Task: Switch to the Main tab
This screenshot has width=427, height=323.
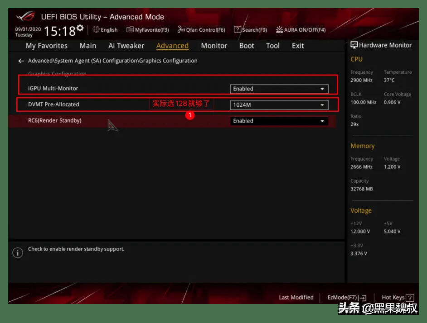Action: (x=87, y=46)
